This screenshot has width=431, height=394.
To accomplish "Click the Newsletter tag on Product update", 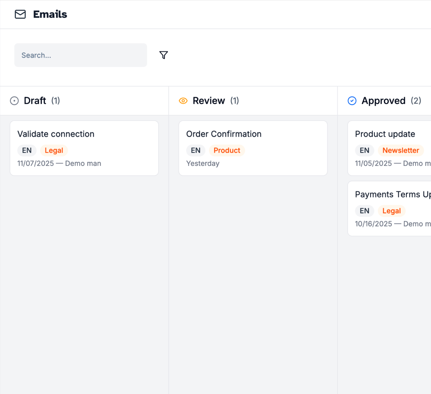I will [x=401, y=150].
